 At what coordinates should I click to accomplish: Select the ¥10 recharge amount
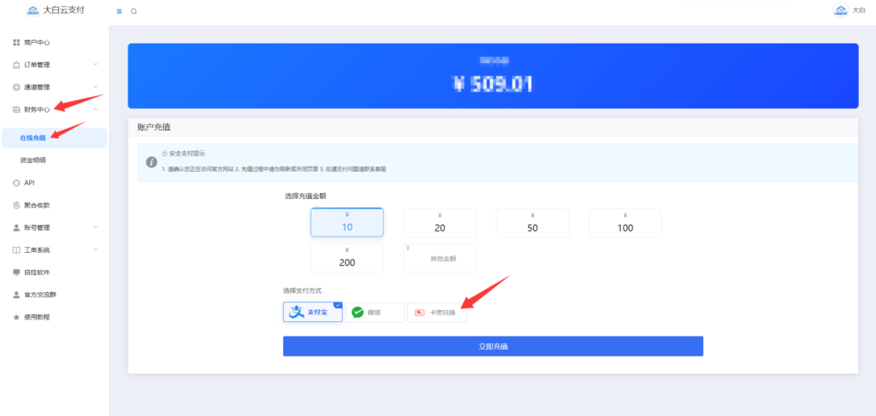(x=347, y=222)
